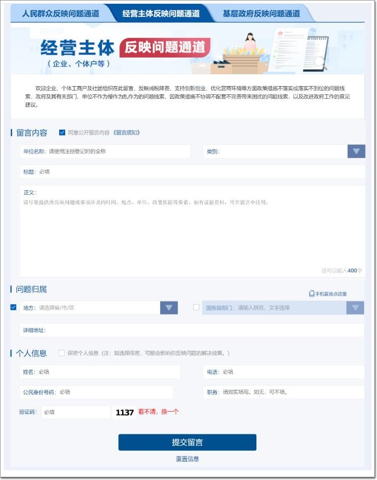Toggle the 地方 checkbox
The width and height of the screenshot is (377, 480).
click(x=13, y=307)
